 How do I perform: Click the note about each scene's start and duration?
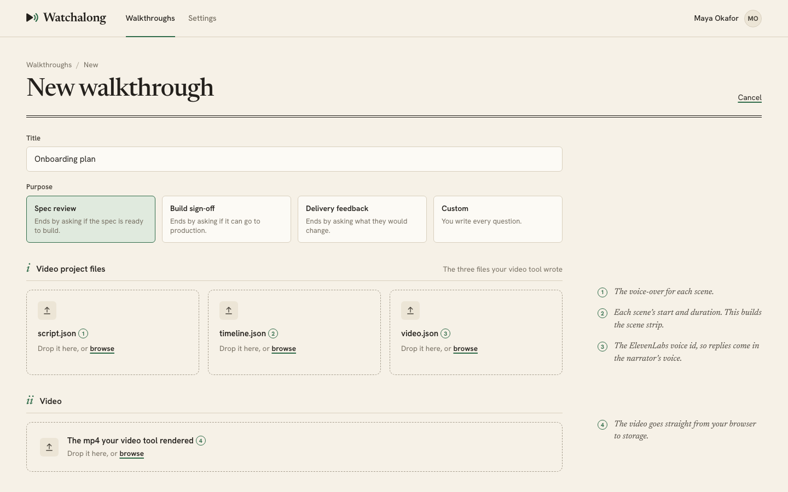point(688,319)
